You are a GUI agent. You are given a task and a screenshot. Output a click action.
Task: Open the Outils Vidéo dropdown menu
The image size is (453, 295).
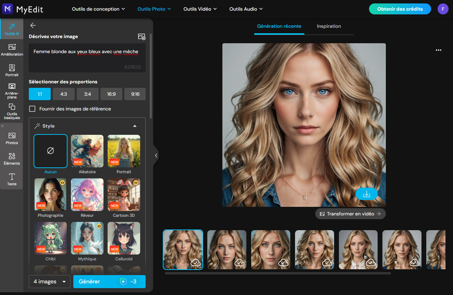[200, 9]
